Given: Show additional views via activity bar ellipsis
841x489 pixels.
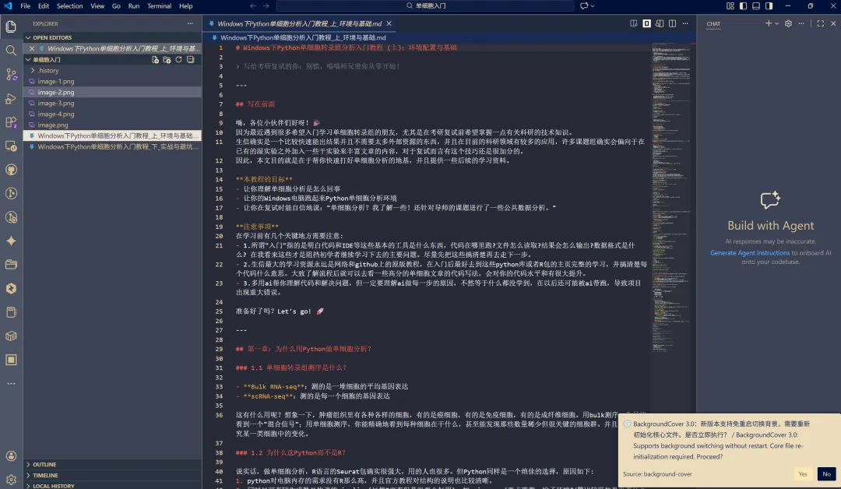Looking at the screenshot, I should [11, 383].
